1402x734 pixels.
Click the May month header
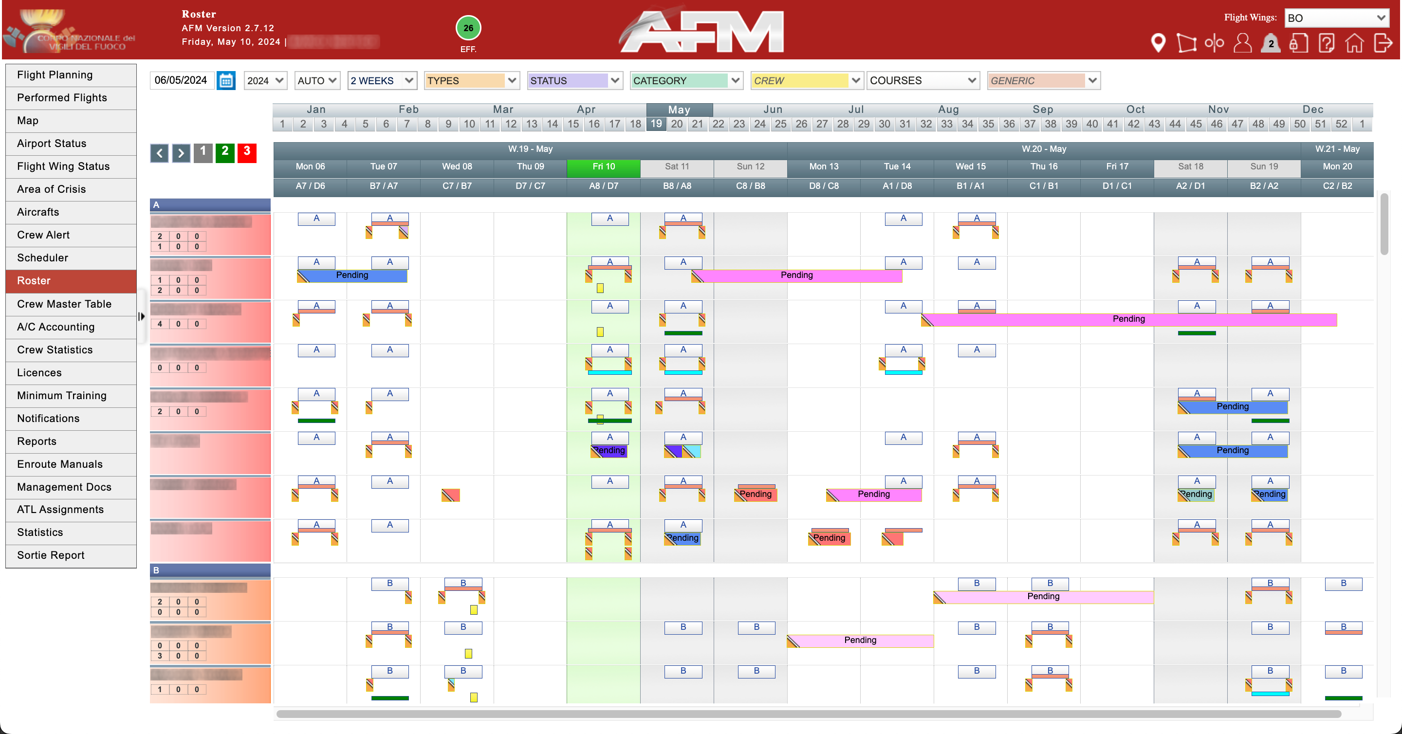click(x=679, y=110)
